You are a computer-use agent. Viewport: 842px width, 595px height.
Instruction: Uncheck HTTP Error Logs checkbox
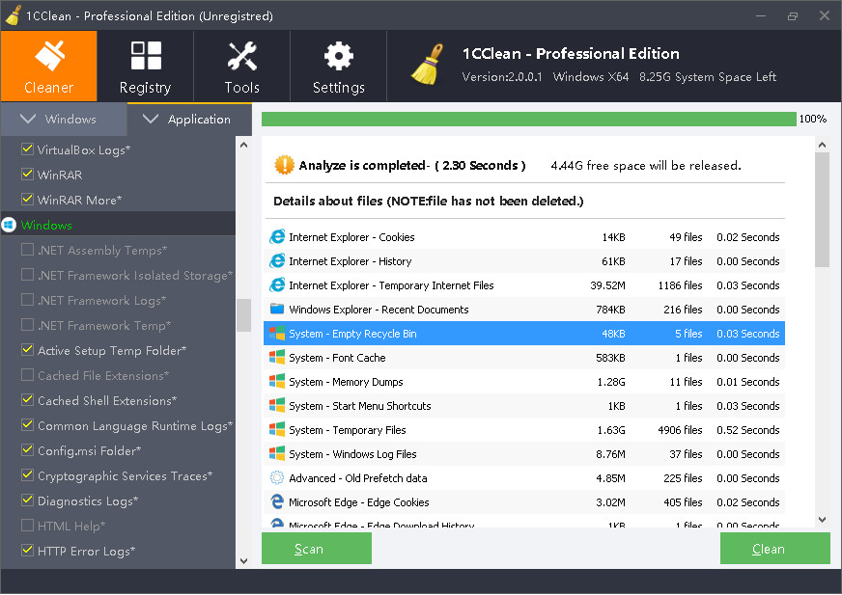click(27, 550)
